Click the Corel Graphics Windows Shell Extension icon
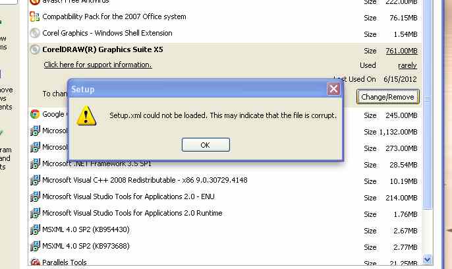 click(35, 33)
